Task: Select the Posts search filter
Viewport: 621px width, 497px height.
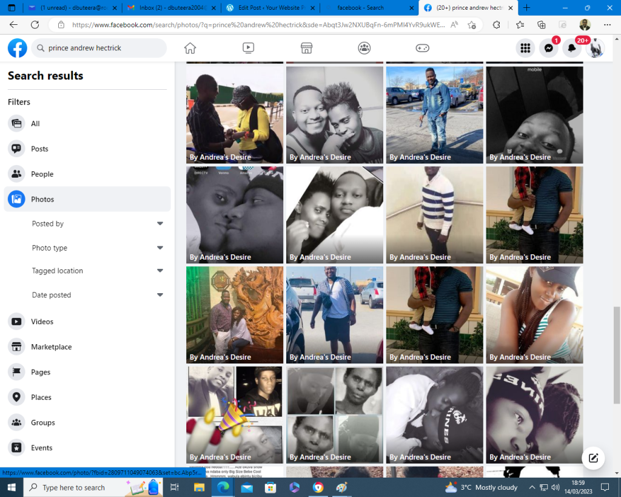Action: (39, 149)
